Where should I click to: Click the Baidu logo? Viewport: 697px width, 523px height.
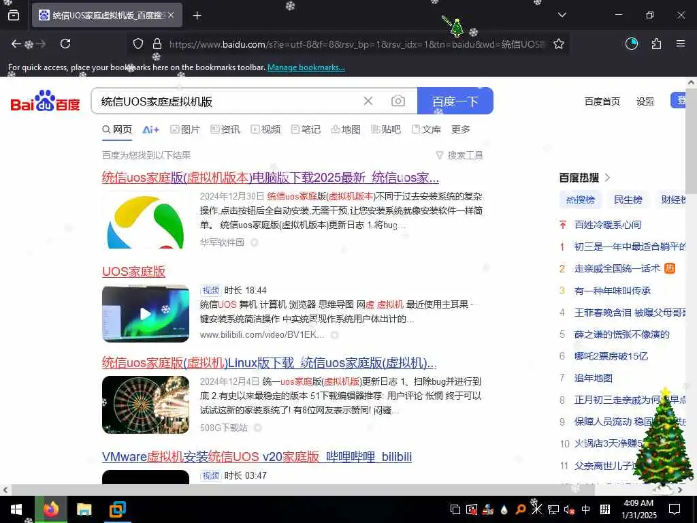tap(45, 101)
